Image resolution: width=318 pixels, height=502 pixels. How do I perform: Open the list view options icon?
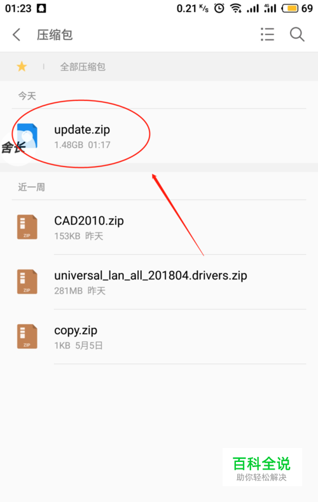tap(267, 34)
